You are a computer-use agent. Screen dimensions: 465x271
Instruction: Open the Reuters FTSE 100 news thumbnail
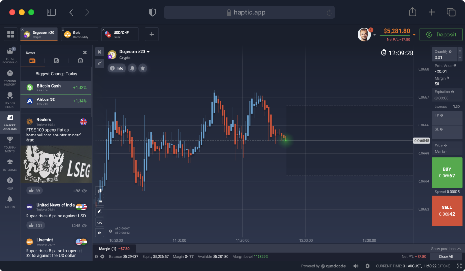point(56,164)
